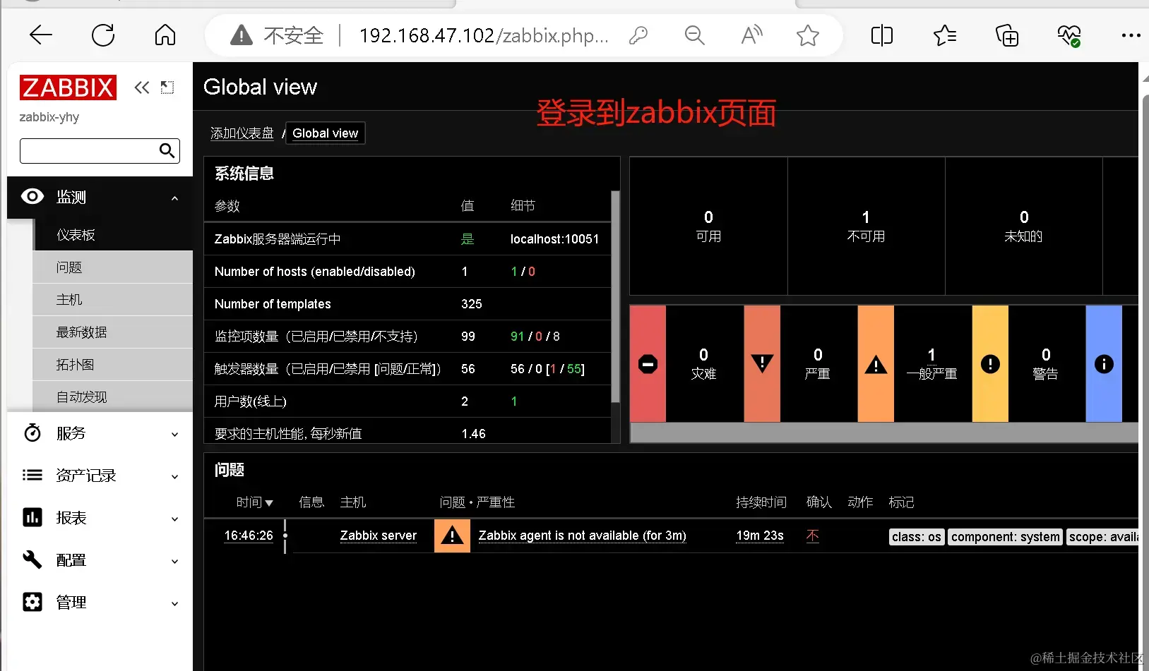
Task: Open the 'Zabbix agent is not available' problem
Action: pos(582,536)
